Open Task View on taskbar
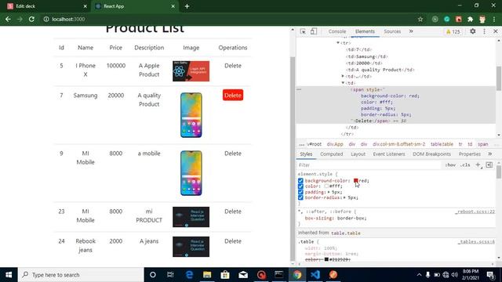 pos(170,275)
